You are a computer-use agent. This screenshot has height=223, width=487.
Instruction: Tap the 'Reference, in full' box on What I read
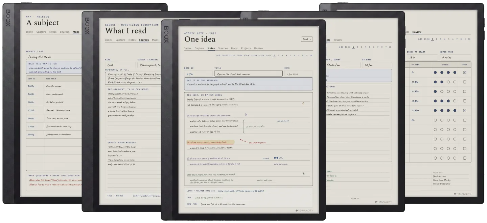coord(134,78)
